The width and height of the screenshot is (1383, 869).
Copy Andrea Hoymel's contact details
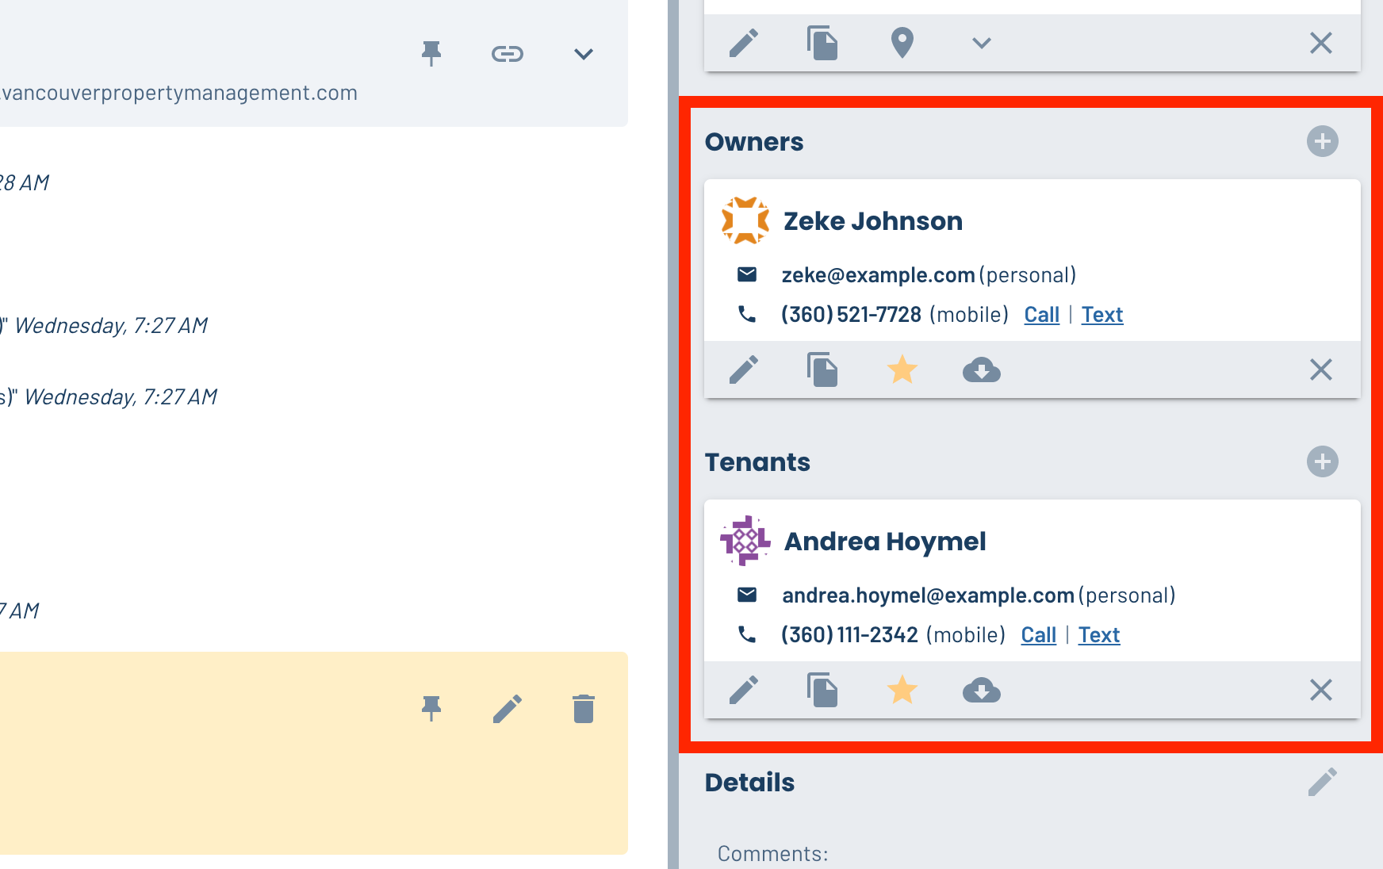[x=822, y=690]
